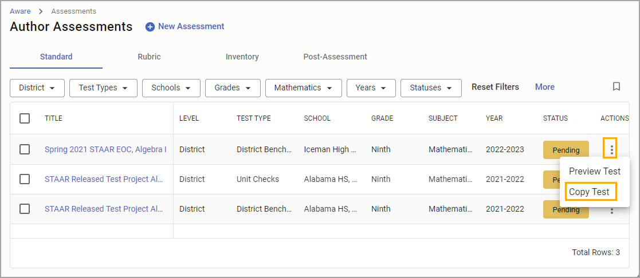Image resolution: width=640 pixels, height=278 pixels.
Task: Switch to the Rubric tab
Action: 149,57
